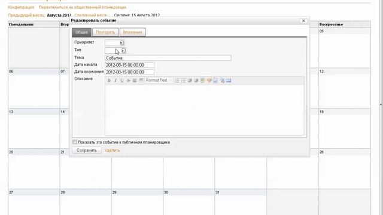Click the Понедельник column header
This screenshot has height=215, width=383.
click(x=34, y=24)
